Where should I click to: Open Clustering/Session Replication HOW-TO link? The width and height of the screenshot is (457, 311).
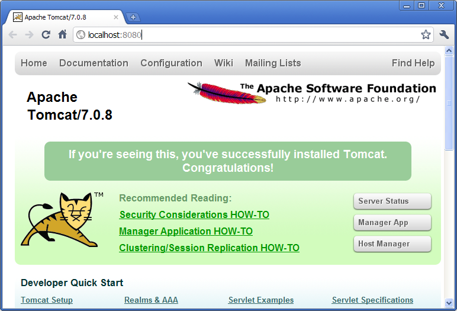tap(210, 248)
